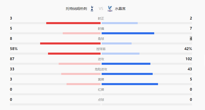Click the blue 进攻 bar for Crystal Palace
Image resolution: width=205 pixels, height=110 pixels.
tap(126, 64)
